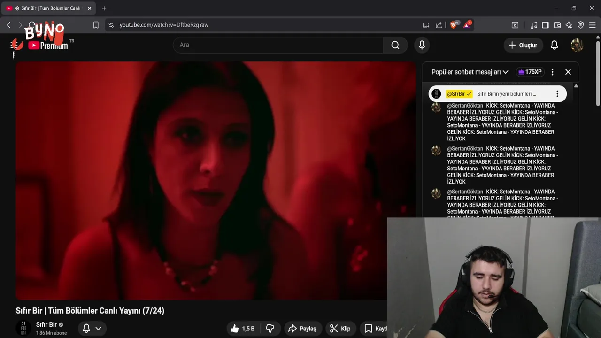Click the Paylaş share button
601x338 pixels.
[302, 329]
